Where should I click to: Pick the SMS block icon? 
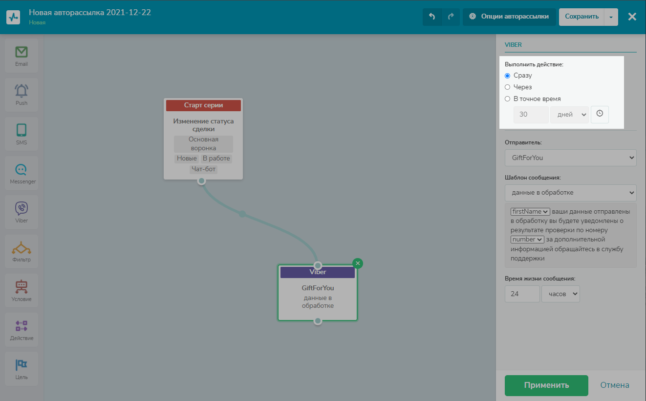21,130
